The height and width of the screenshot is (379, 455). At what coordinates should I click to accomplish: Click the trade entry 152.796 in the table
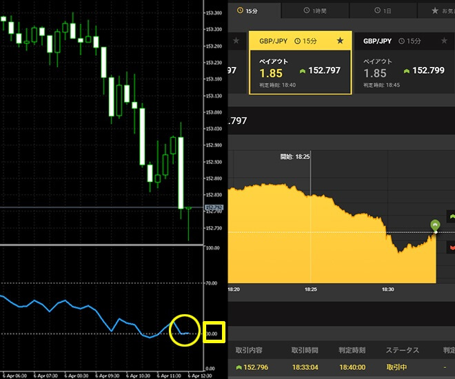pos(256,367)
